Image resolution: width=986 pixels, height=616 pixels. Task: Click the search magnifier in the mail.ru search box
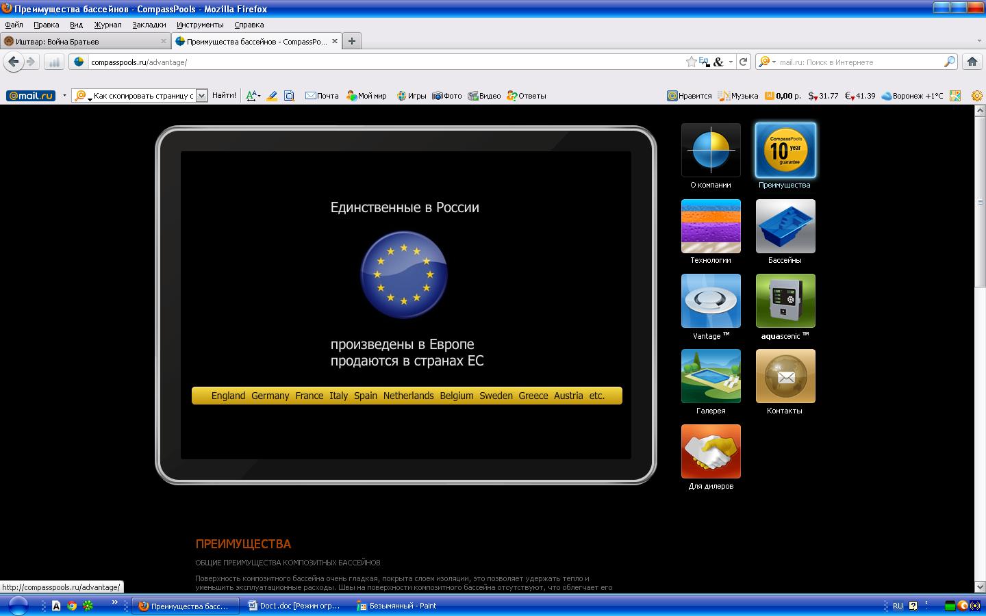click(949, 62)
